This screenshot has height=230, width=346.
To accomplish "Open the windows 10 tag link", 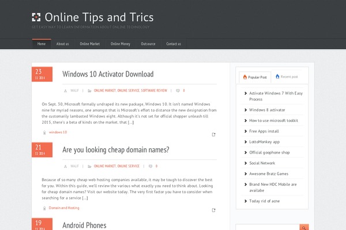I will (x=58, y=132).
